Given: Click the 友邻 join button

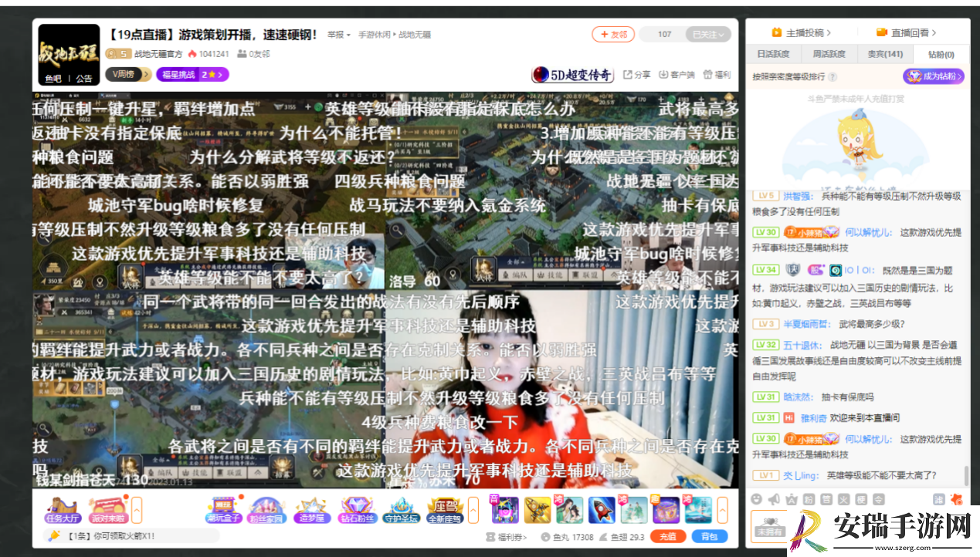Looking at the screenshot, I should tap(613, 34).
